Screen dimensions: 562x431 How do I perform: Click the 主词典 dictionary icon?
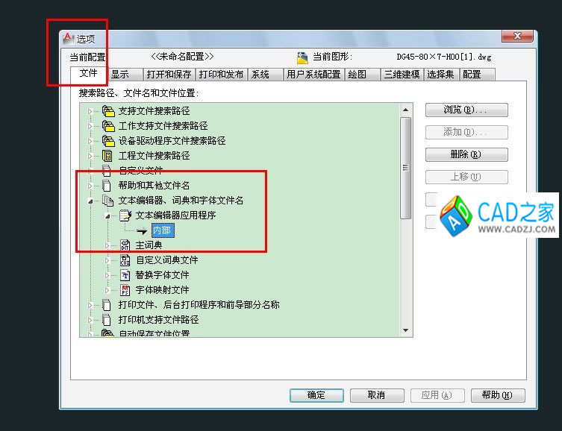pyautogui.click(x=125, y=245)
